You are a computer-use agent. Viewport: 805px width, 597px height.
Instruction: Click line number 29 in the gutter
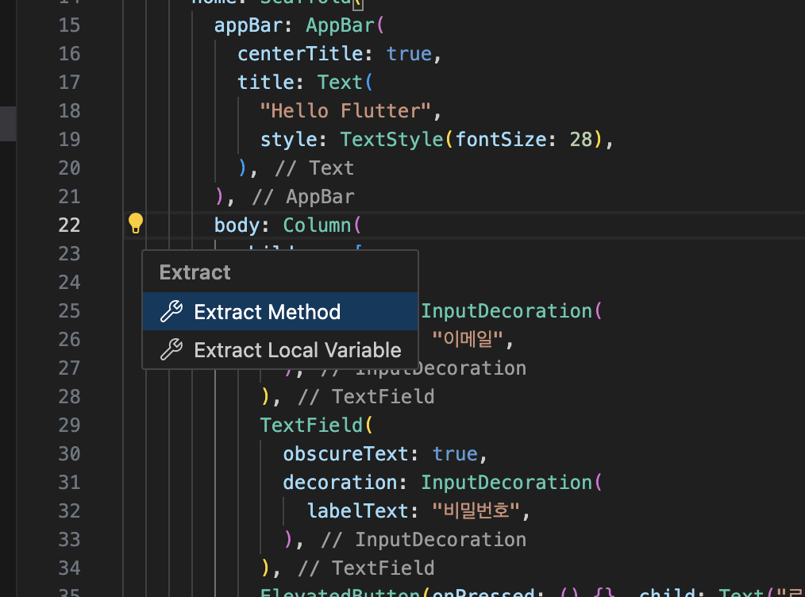click(x=69, y=425)
